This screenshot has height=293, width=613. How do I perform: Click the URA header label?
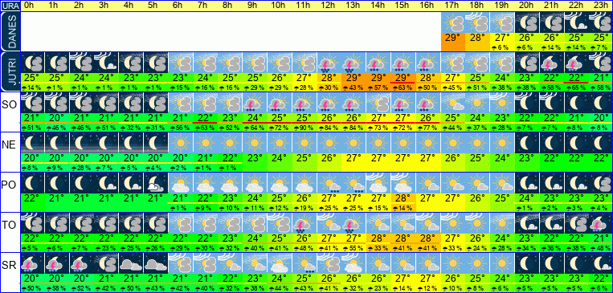pyautogui.click(x=10, y=6)
